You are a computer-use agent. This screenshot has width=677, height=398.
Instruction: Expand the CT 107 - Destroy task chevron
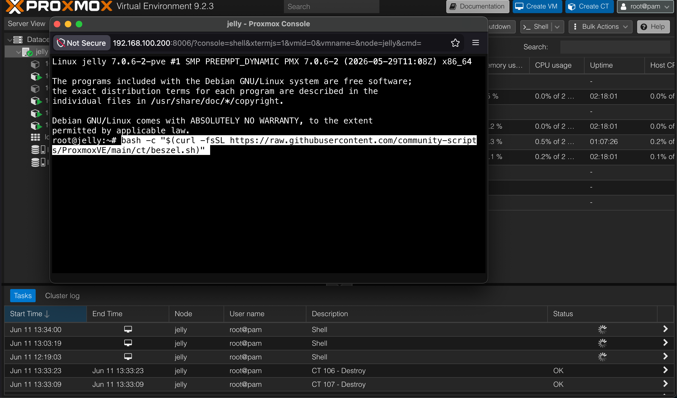pyautogui.click(x=665, y=383)
